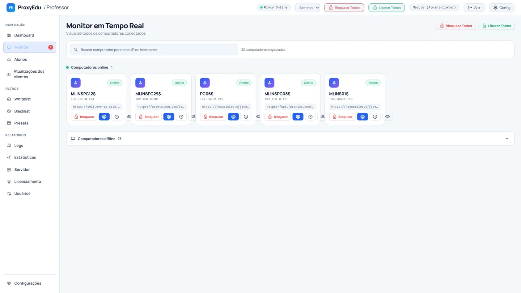Image resolution: width=521 pixels, height=293 pixels.
Task: Open Config in the top header
Action: coord(501,8)
